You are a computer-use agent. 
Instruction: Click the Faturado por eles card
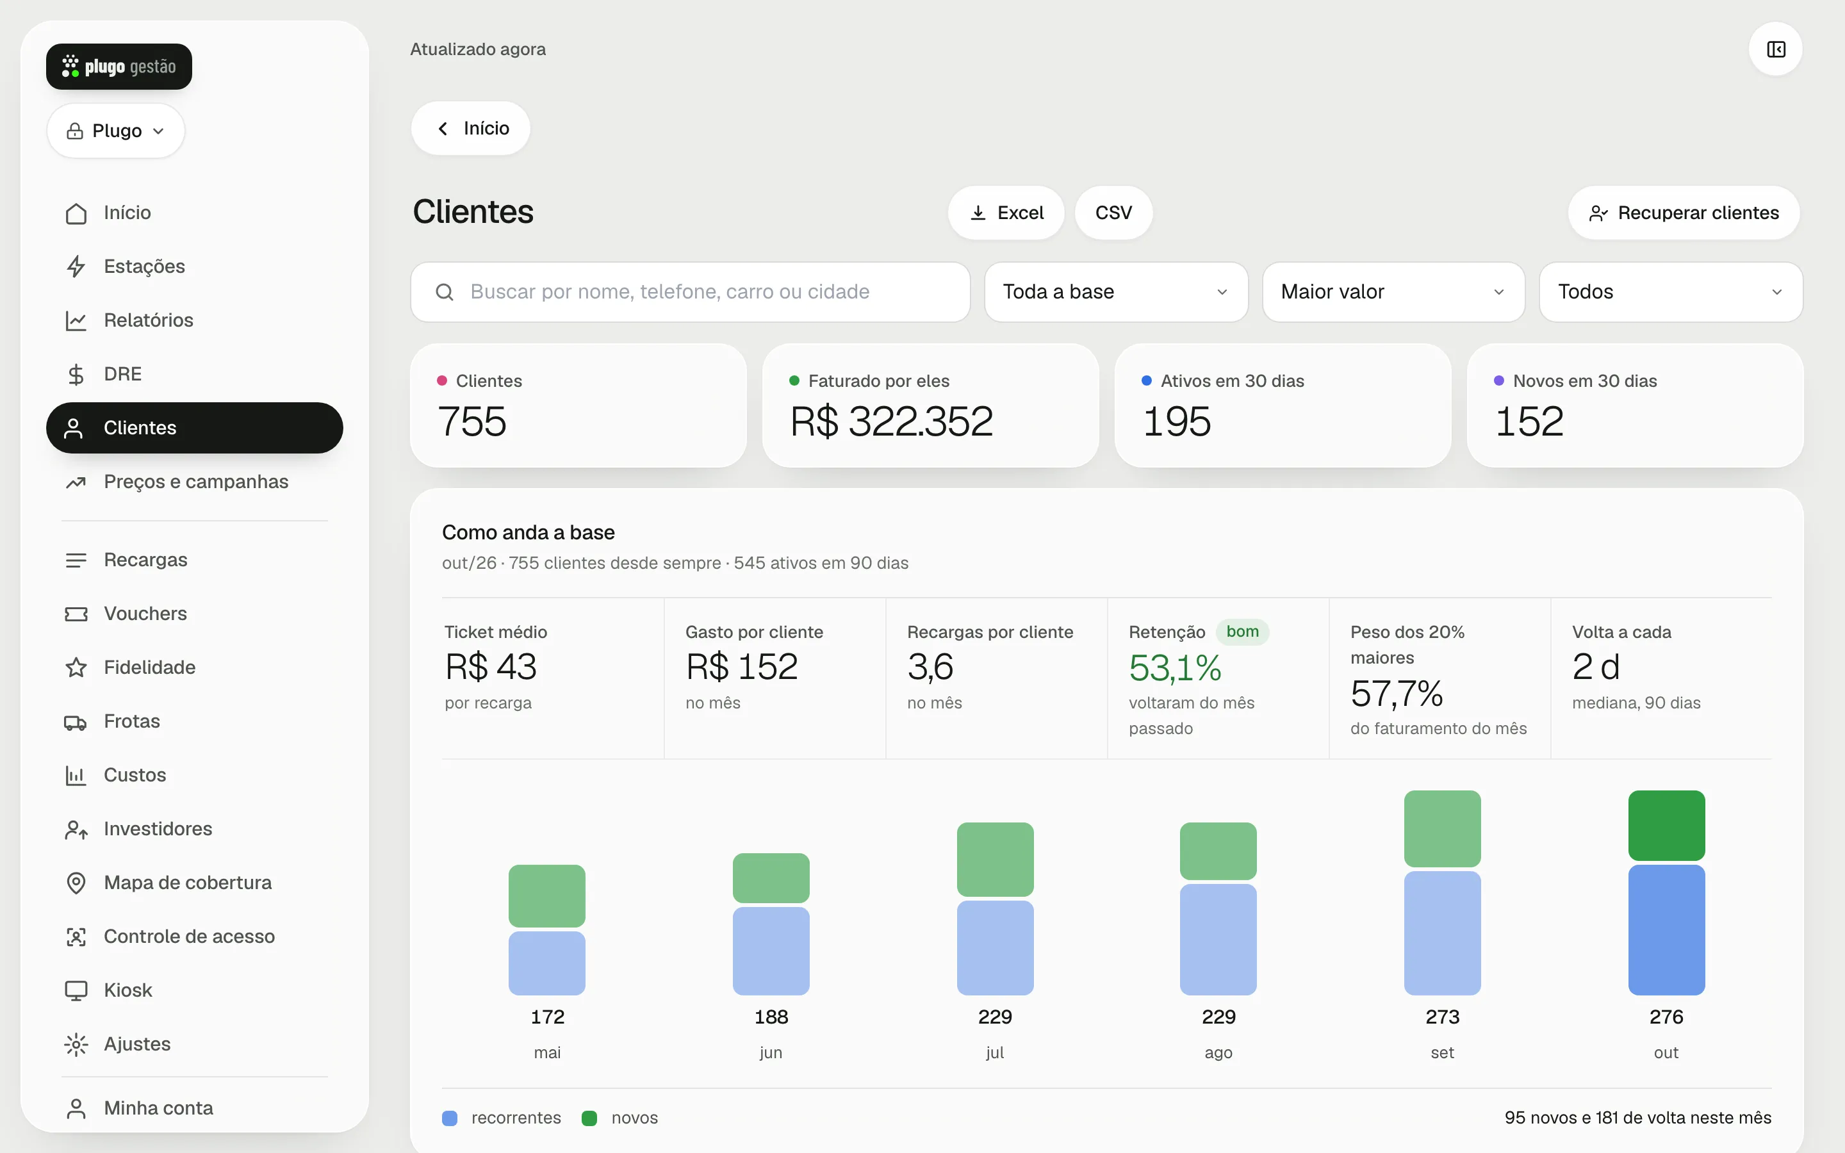tap(930, 405)
